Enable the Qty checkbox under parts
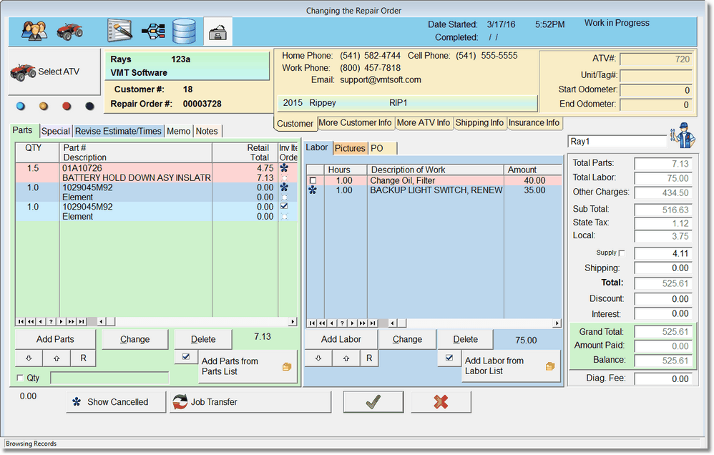Image resolution: width=714 pixels, height=455 pixels. (x=20, y=378)
